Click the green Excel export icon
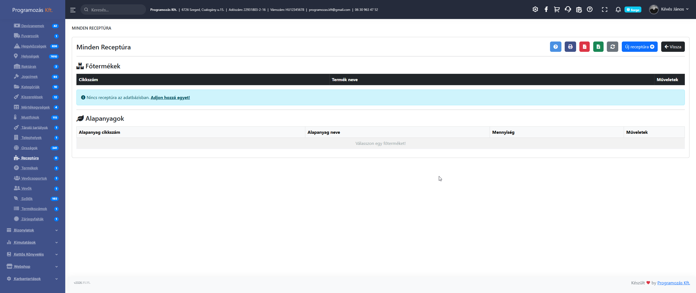Image resolution: width=696 pixels, height=293 pixels. [x=598, y=47]
